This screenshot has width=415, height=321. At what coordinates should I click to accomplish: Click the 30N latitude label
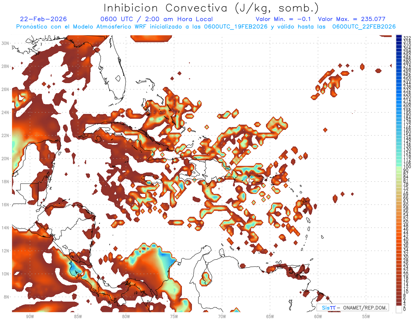pos(6,43)
